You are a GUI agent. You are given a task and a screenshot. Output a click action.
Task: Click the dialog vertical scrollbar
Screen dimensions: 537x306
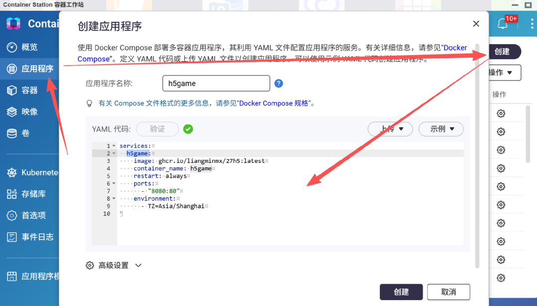click(x=477, y=156)
